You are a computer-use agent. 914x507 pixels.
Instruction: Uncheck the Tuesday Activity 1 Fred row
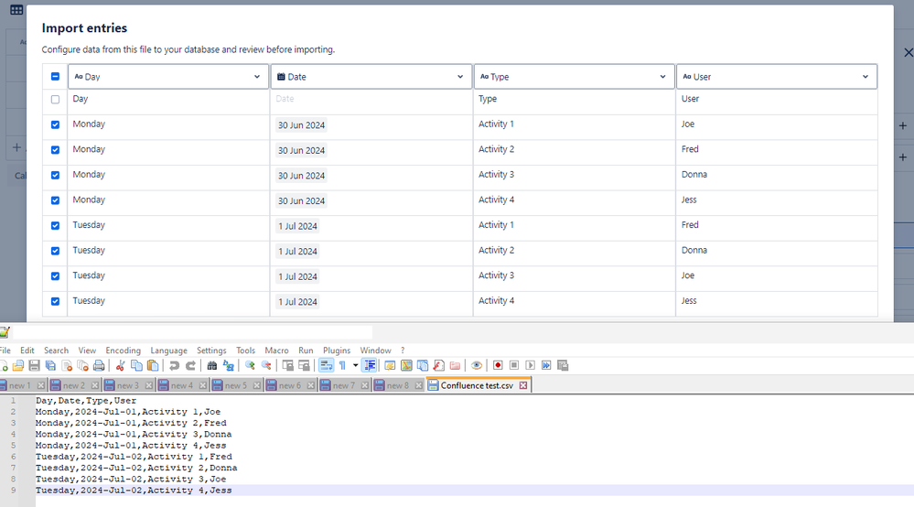pos(56,225)
